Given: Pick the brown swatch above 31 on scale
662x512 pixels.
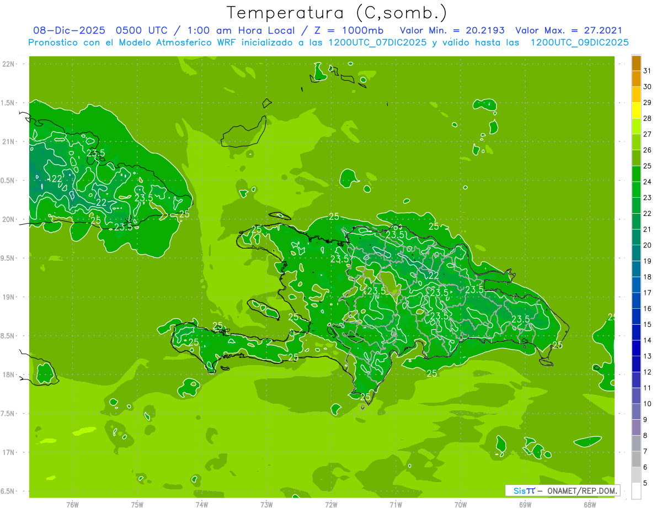Looking at the screenshot, I should (x=636, y=63).
